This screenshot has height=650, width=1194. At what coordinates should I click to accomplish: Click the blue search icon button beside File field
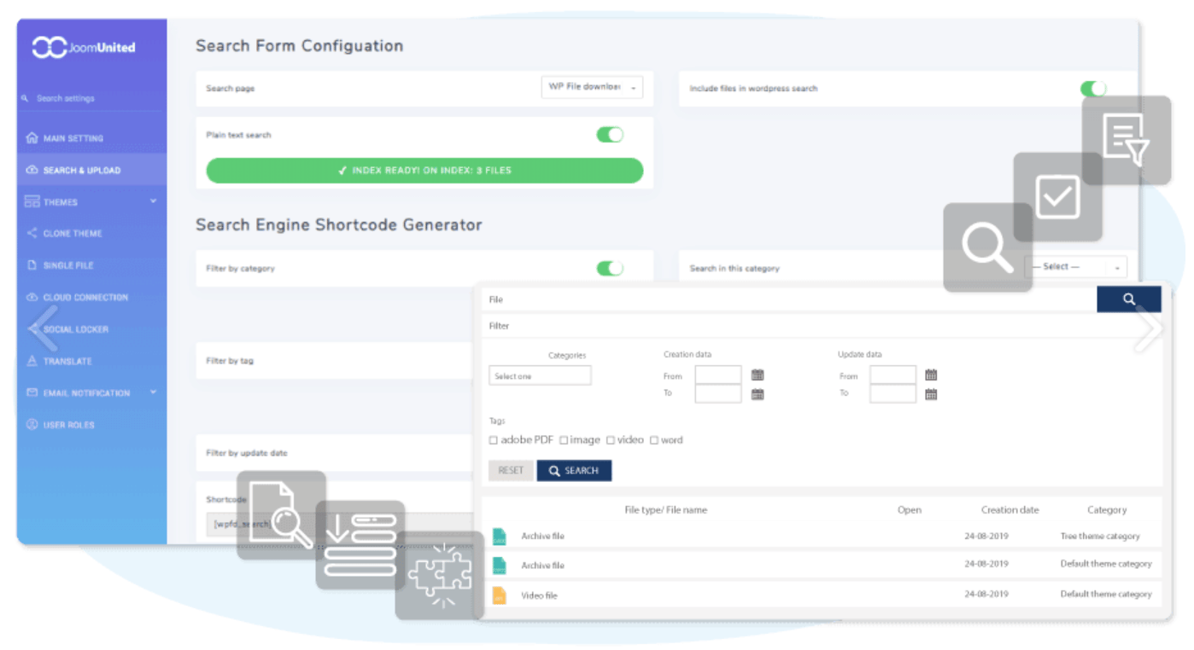click(x=1128, y=299)
